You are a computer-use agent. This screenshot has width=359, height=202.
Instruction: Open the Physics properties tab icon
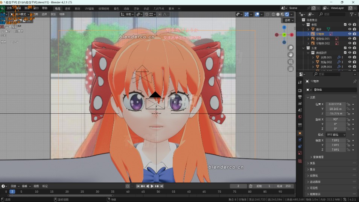pyautogui.click(x=300, y=140)
